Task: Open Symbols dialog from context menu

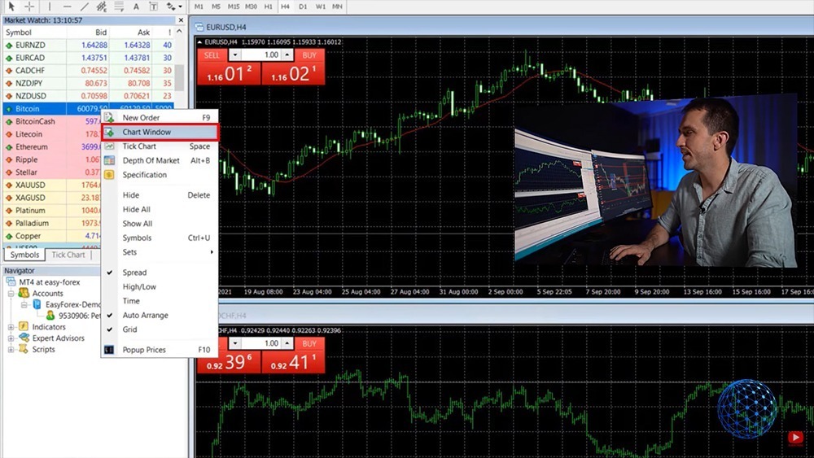Action: click(160, 238)
